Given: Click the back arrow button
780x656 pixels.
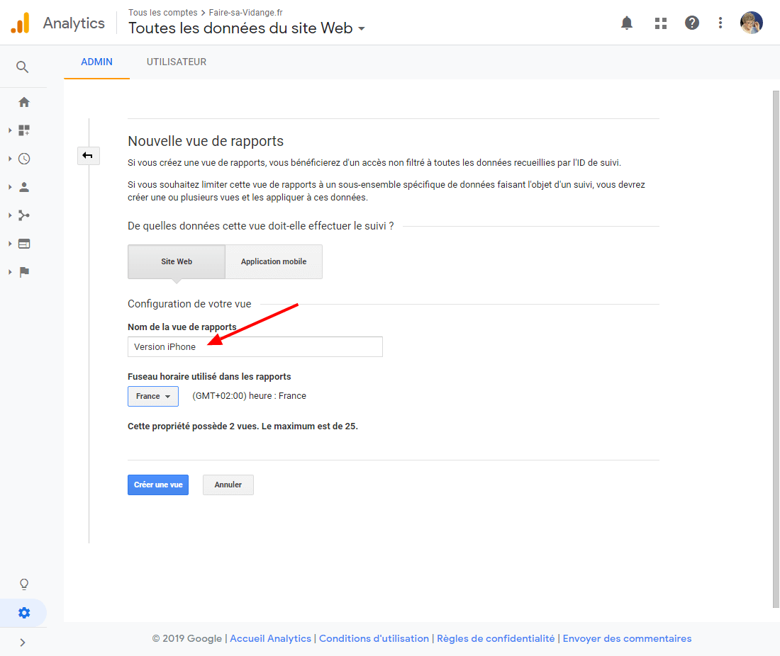Looking at the screenshot, I should [88, 156].
